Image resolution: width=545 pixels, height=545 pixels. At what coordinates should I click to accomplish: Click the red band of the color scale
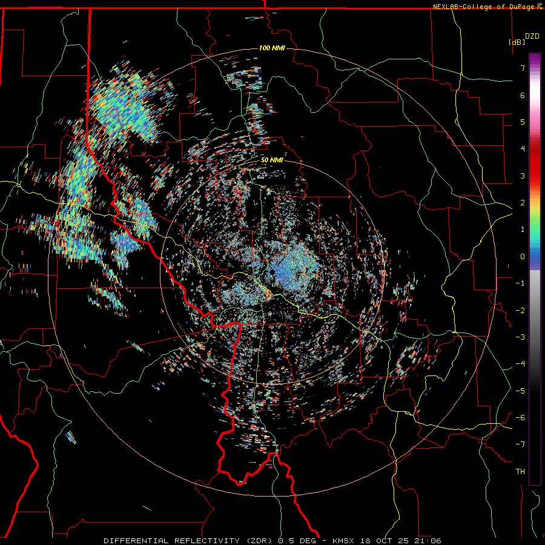pos(535,163)
